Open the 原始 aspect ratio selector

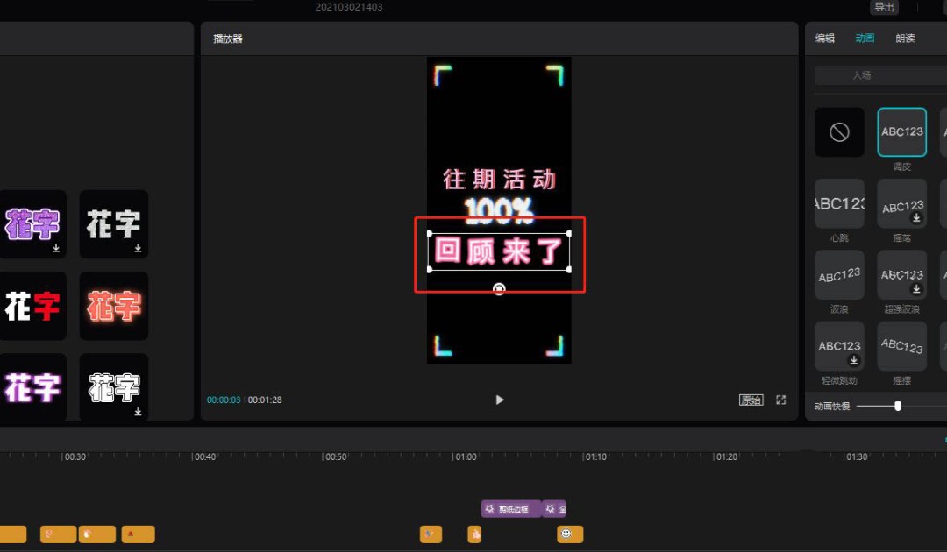click(x=750, y=400)
